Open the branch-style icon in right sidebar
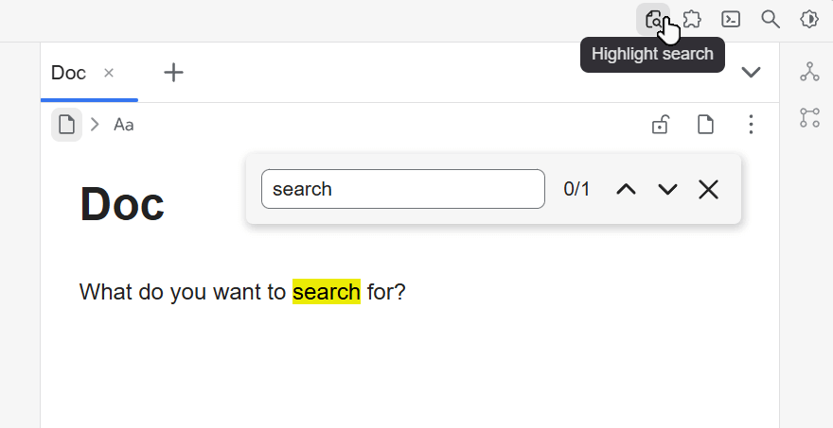This screenshot has width=833, height=428. (x=809, y=117)
